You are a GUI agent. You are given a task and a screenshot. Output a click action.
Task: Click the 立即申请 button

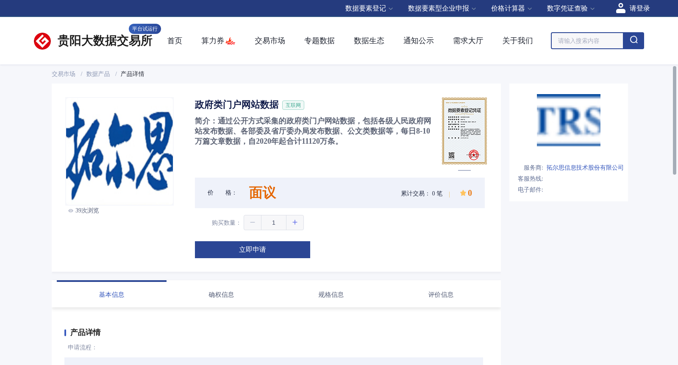(x=253, y=250)
